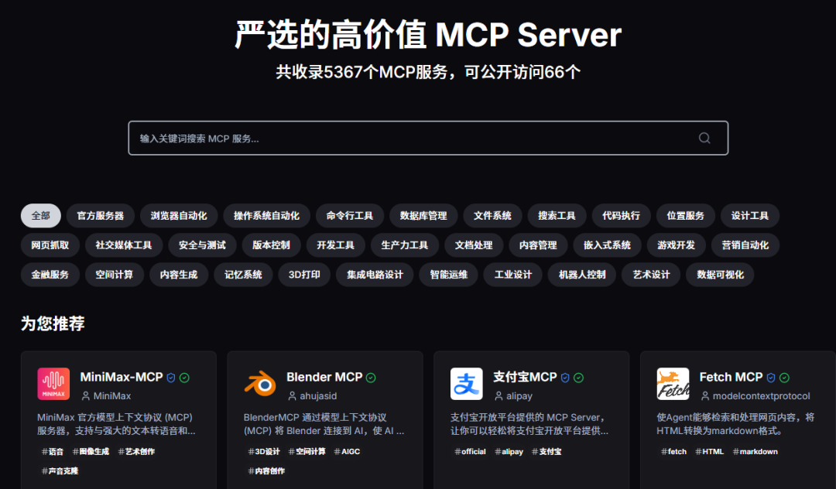Show 工业设计 category servers
The height and width of the screenshot is (489, 836).
point(513,275)
